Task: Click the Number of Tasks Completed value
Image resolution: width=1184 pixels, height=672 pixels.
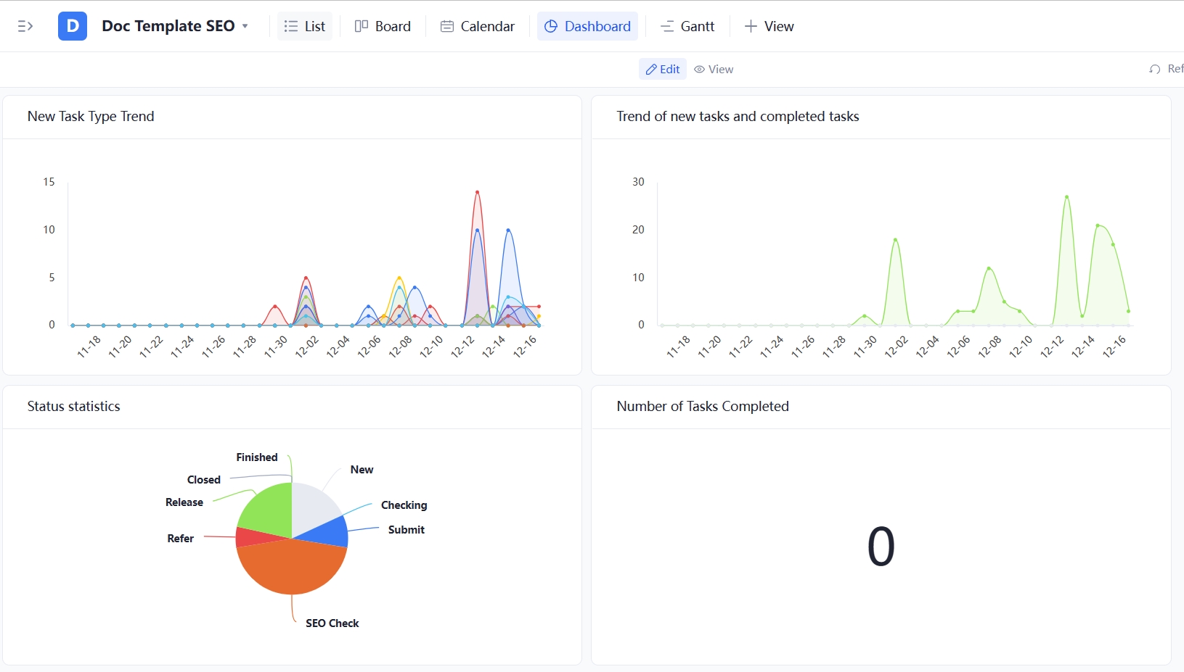Action: 881,546
